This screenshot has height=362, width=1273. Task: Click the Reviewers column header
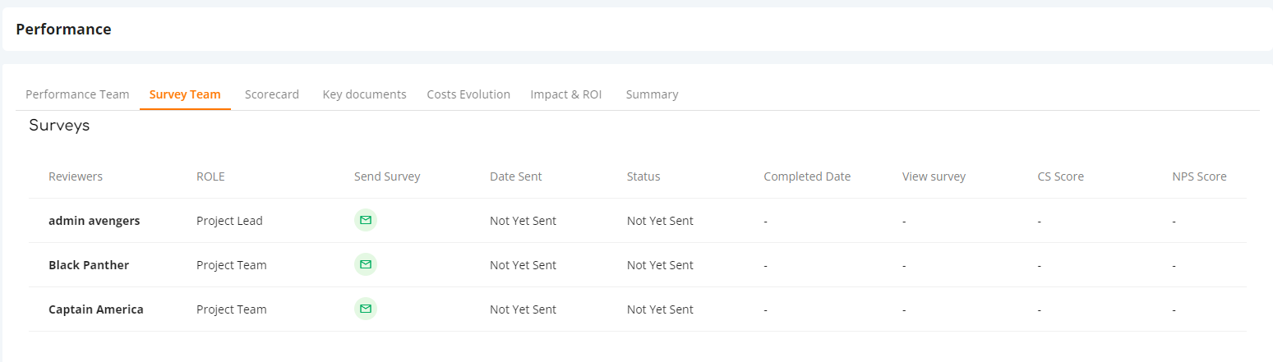(x=76, y=176)
